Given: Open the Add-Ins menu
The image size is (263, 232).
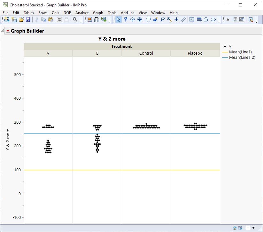Looking at the screenshot, I should point(127,13).
